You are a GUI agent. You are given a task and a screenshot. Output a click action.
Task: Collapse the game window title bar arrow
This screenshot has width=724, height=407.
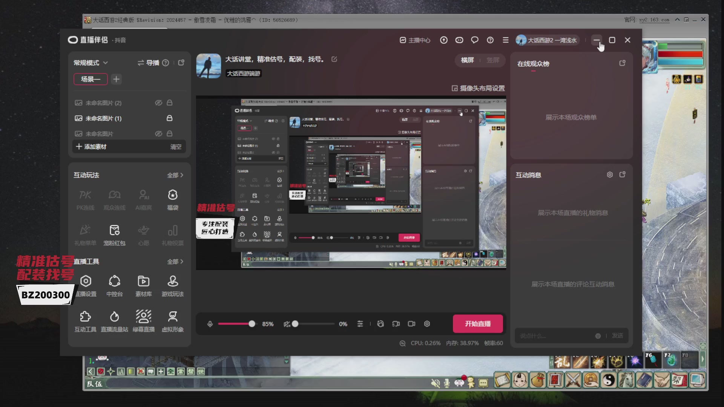click(x=677, y=20)
